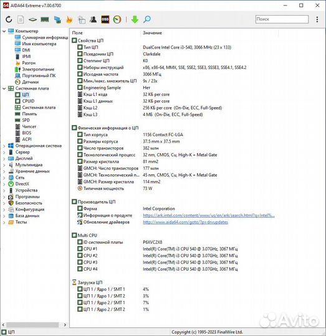Expand the DirectX node
Image resolution: width=326 pixels, height=336 pixels.
(x=4, y=184)
